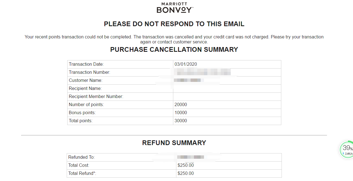Click the Total Refund* label cell
The image size is (353, 181).
pos(121,173)
